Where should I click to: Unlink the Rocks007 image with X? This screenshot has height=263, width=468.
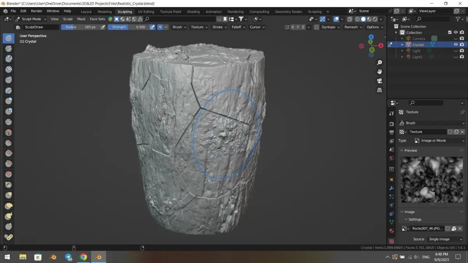460,229
